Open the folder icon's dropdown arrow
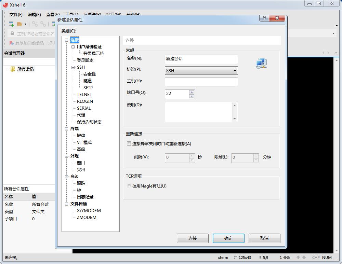 (26, 24)
